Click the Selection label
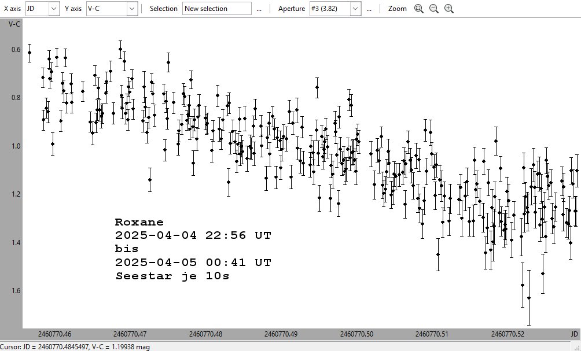Viewport: 581px width, 351px height. click(163, 9)
